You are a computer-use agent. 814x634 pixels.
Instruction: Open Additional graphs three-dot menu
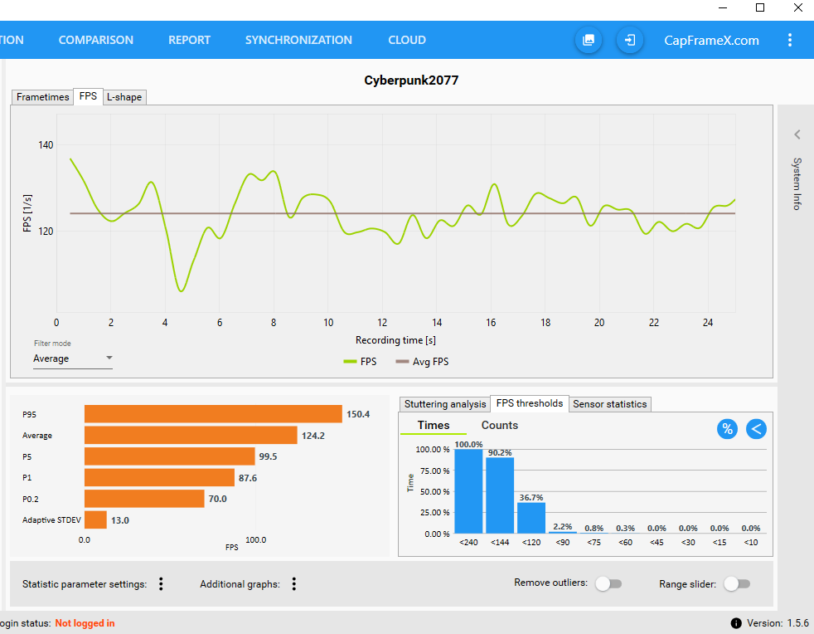pos(293,584)
